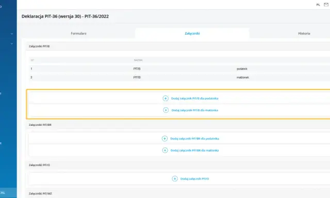Click 'Dodaj załącznik PIT/BR dla małżonka' link
This screenshot has width=330, height=198.
click(x=195, y=150)
